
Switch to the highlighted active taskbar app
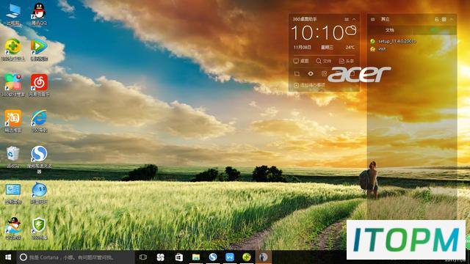pyautogui.click(x=264, y=257)
